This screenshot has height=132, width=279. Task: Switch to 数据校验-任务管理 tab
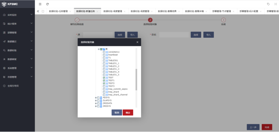(x=58, y=11)
